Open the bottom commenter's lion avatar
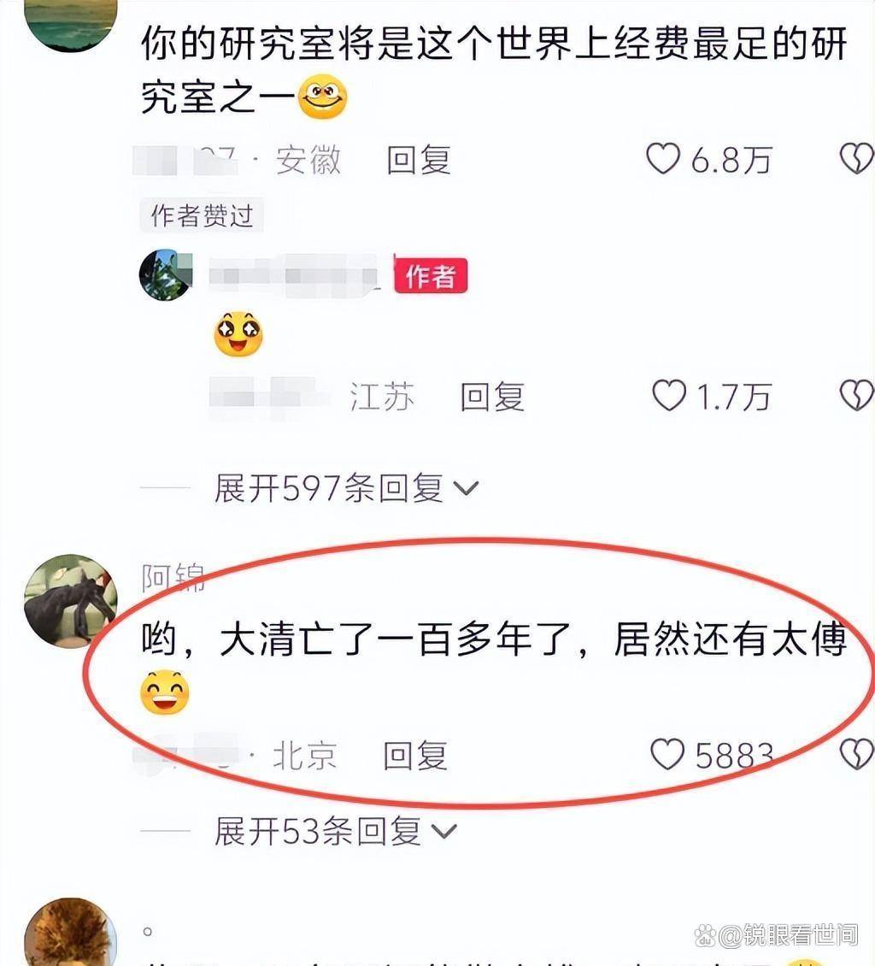 70,933
